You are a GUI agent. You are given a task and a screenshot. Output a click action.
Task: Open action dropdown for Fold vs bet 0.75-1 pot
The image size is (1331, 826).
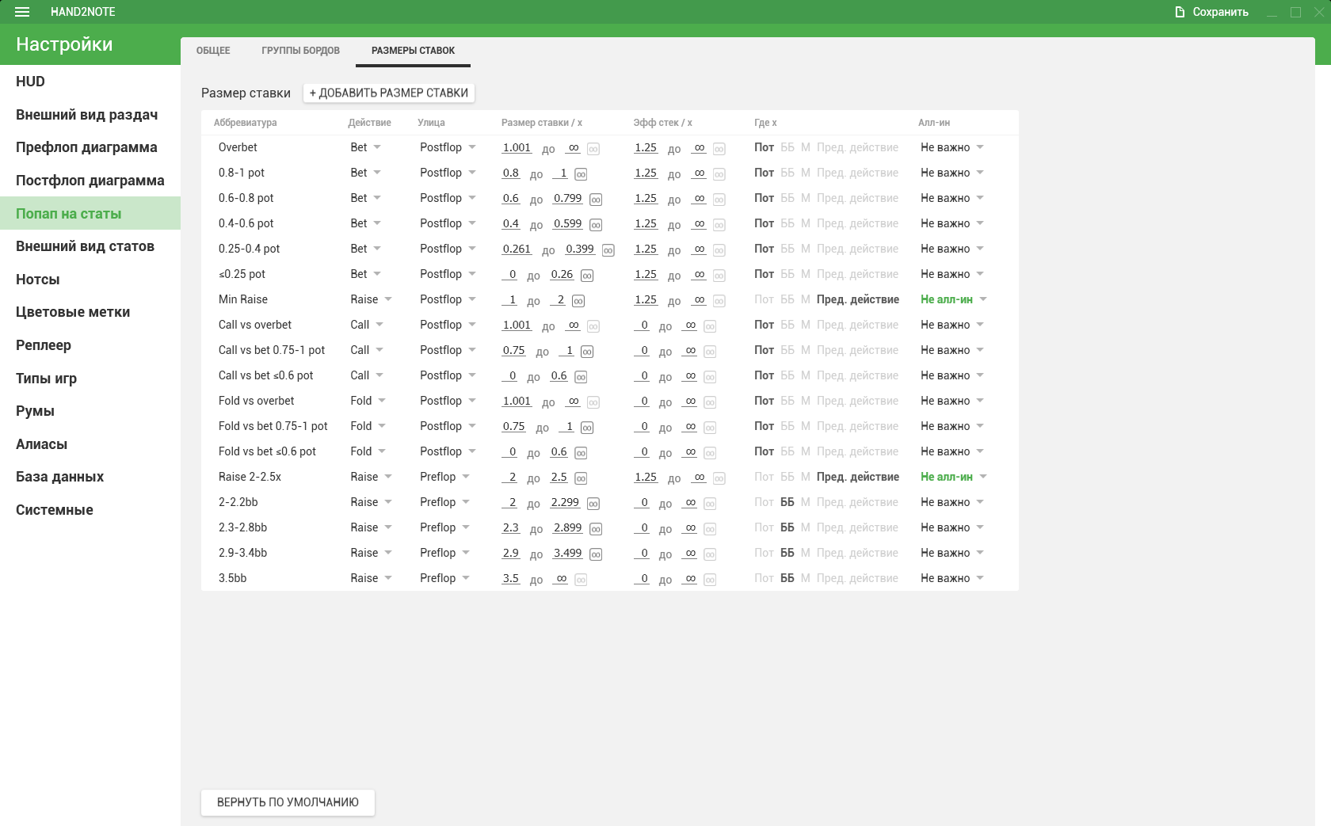368,426
